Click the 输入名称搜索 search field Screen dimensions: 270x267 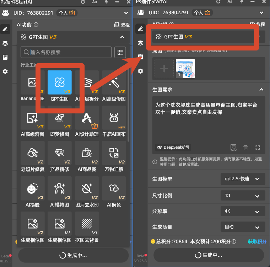[66, 52]
